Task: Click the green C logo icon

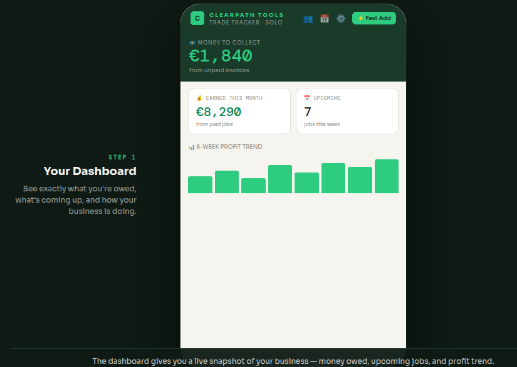Action: 197,18
